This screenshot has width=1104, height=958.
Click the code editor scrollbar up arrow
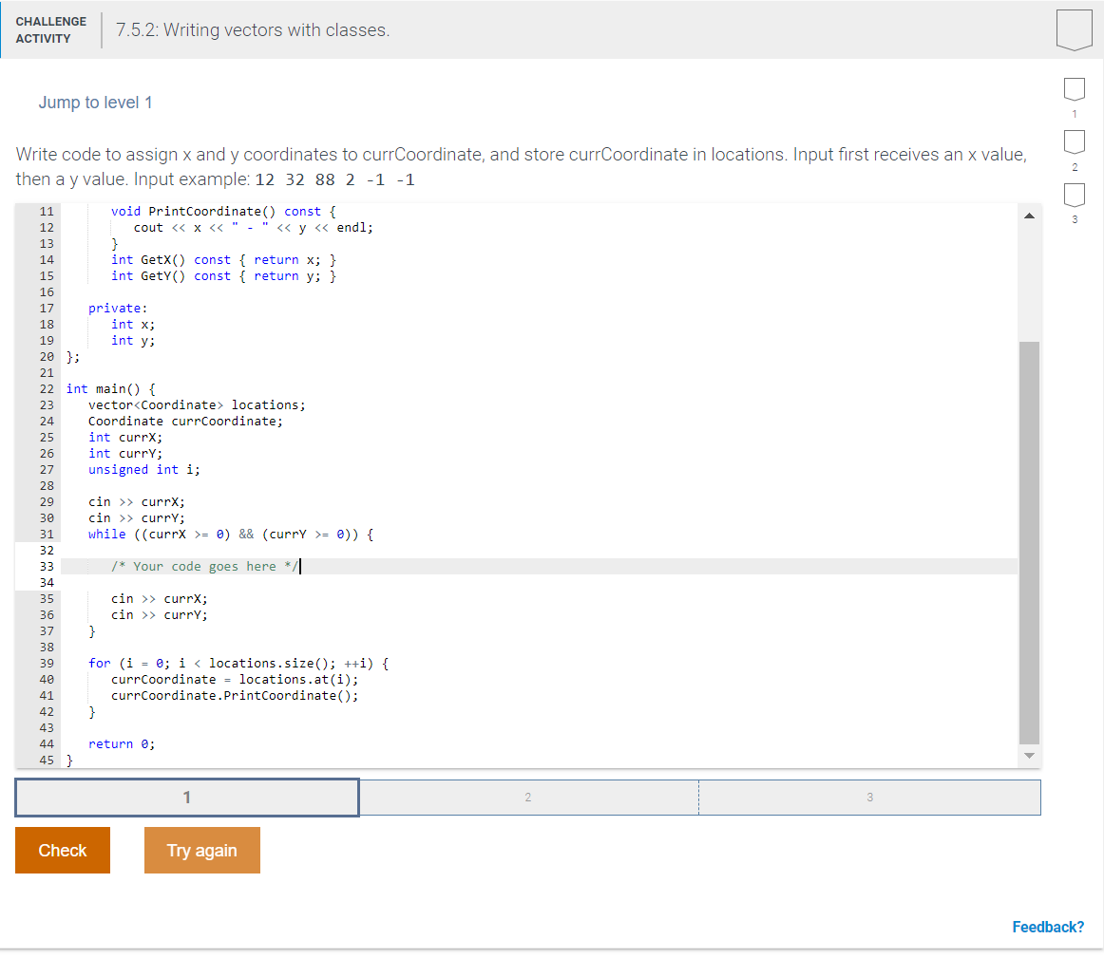pyautogui.click(x=1029, y=215)
